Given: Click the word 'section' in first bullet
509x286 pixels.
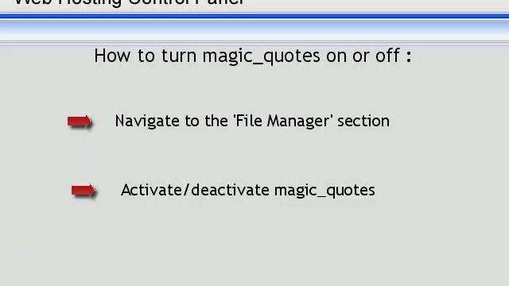Looking at the screenshot, I should pyautogui.click(x=363, y=122).
